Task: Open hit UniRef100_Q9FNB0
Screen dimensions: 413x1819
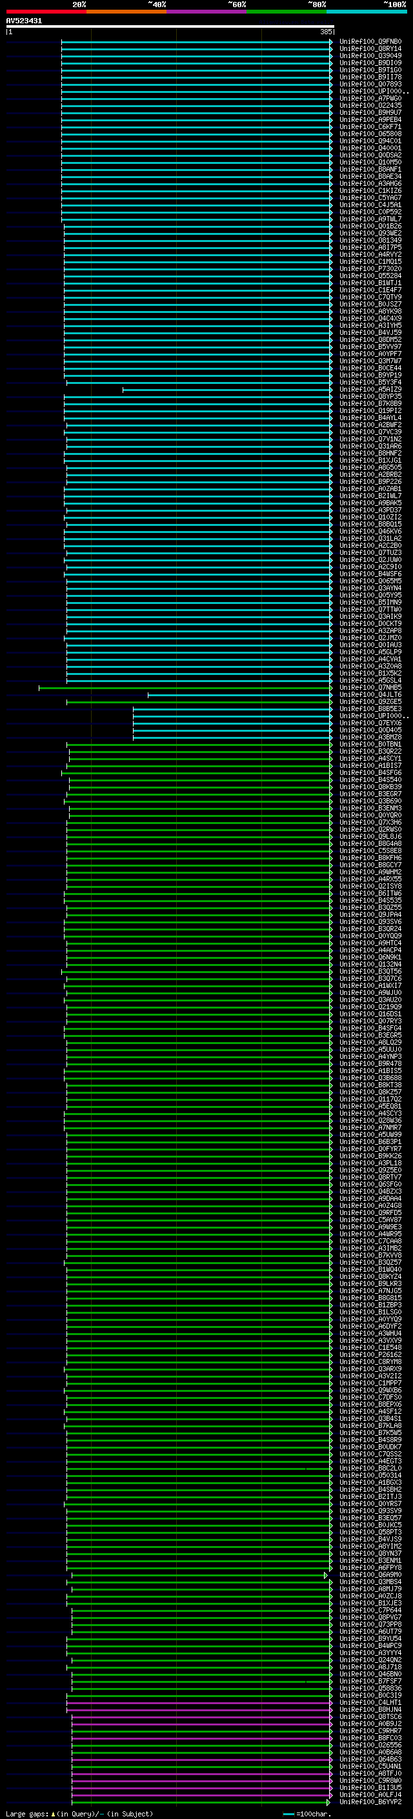Action: 370,42
